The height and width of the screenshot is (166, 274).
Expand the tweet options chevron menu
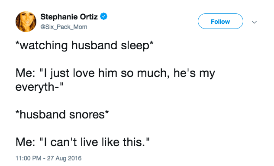click(x=254, y=22)
